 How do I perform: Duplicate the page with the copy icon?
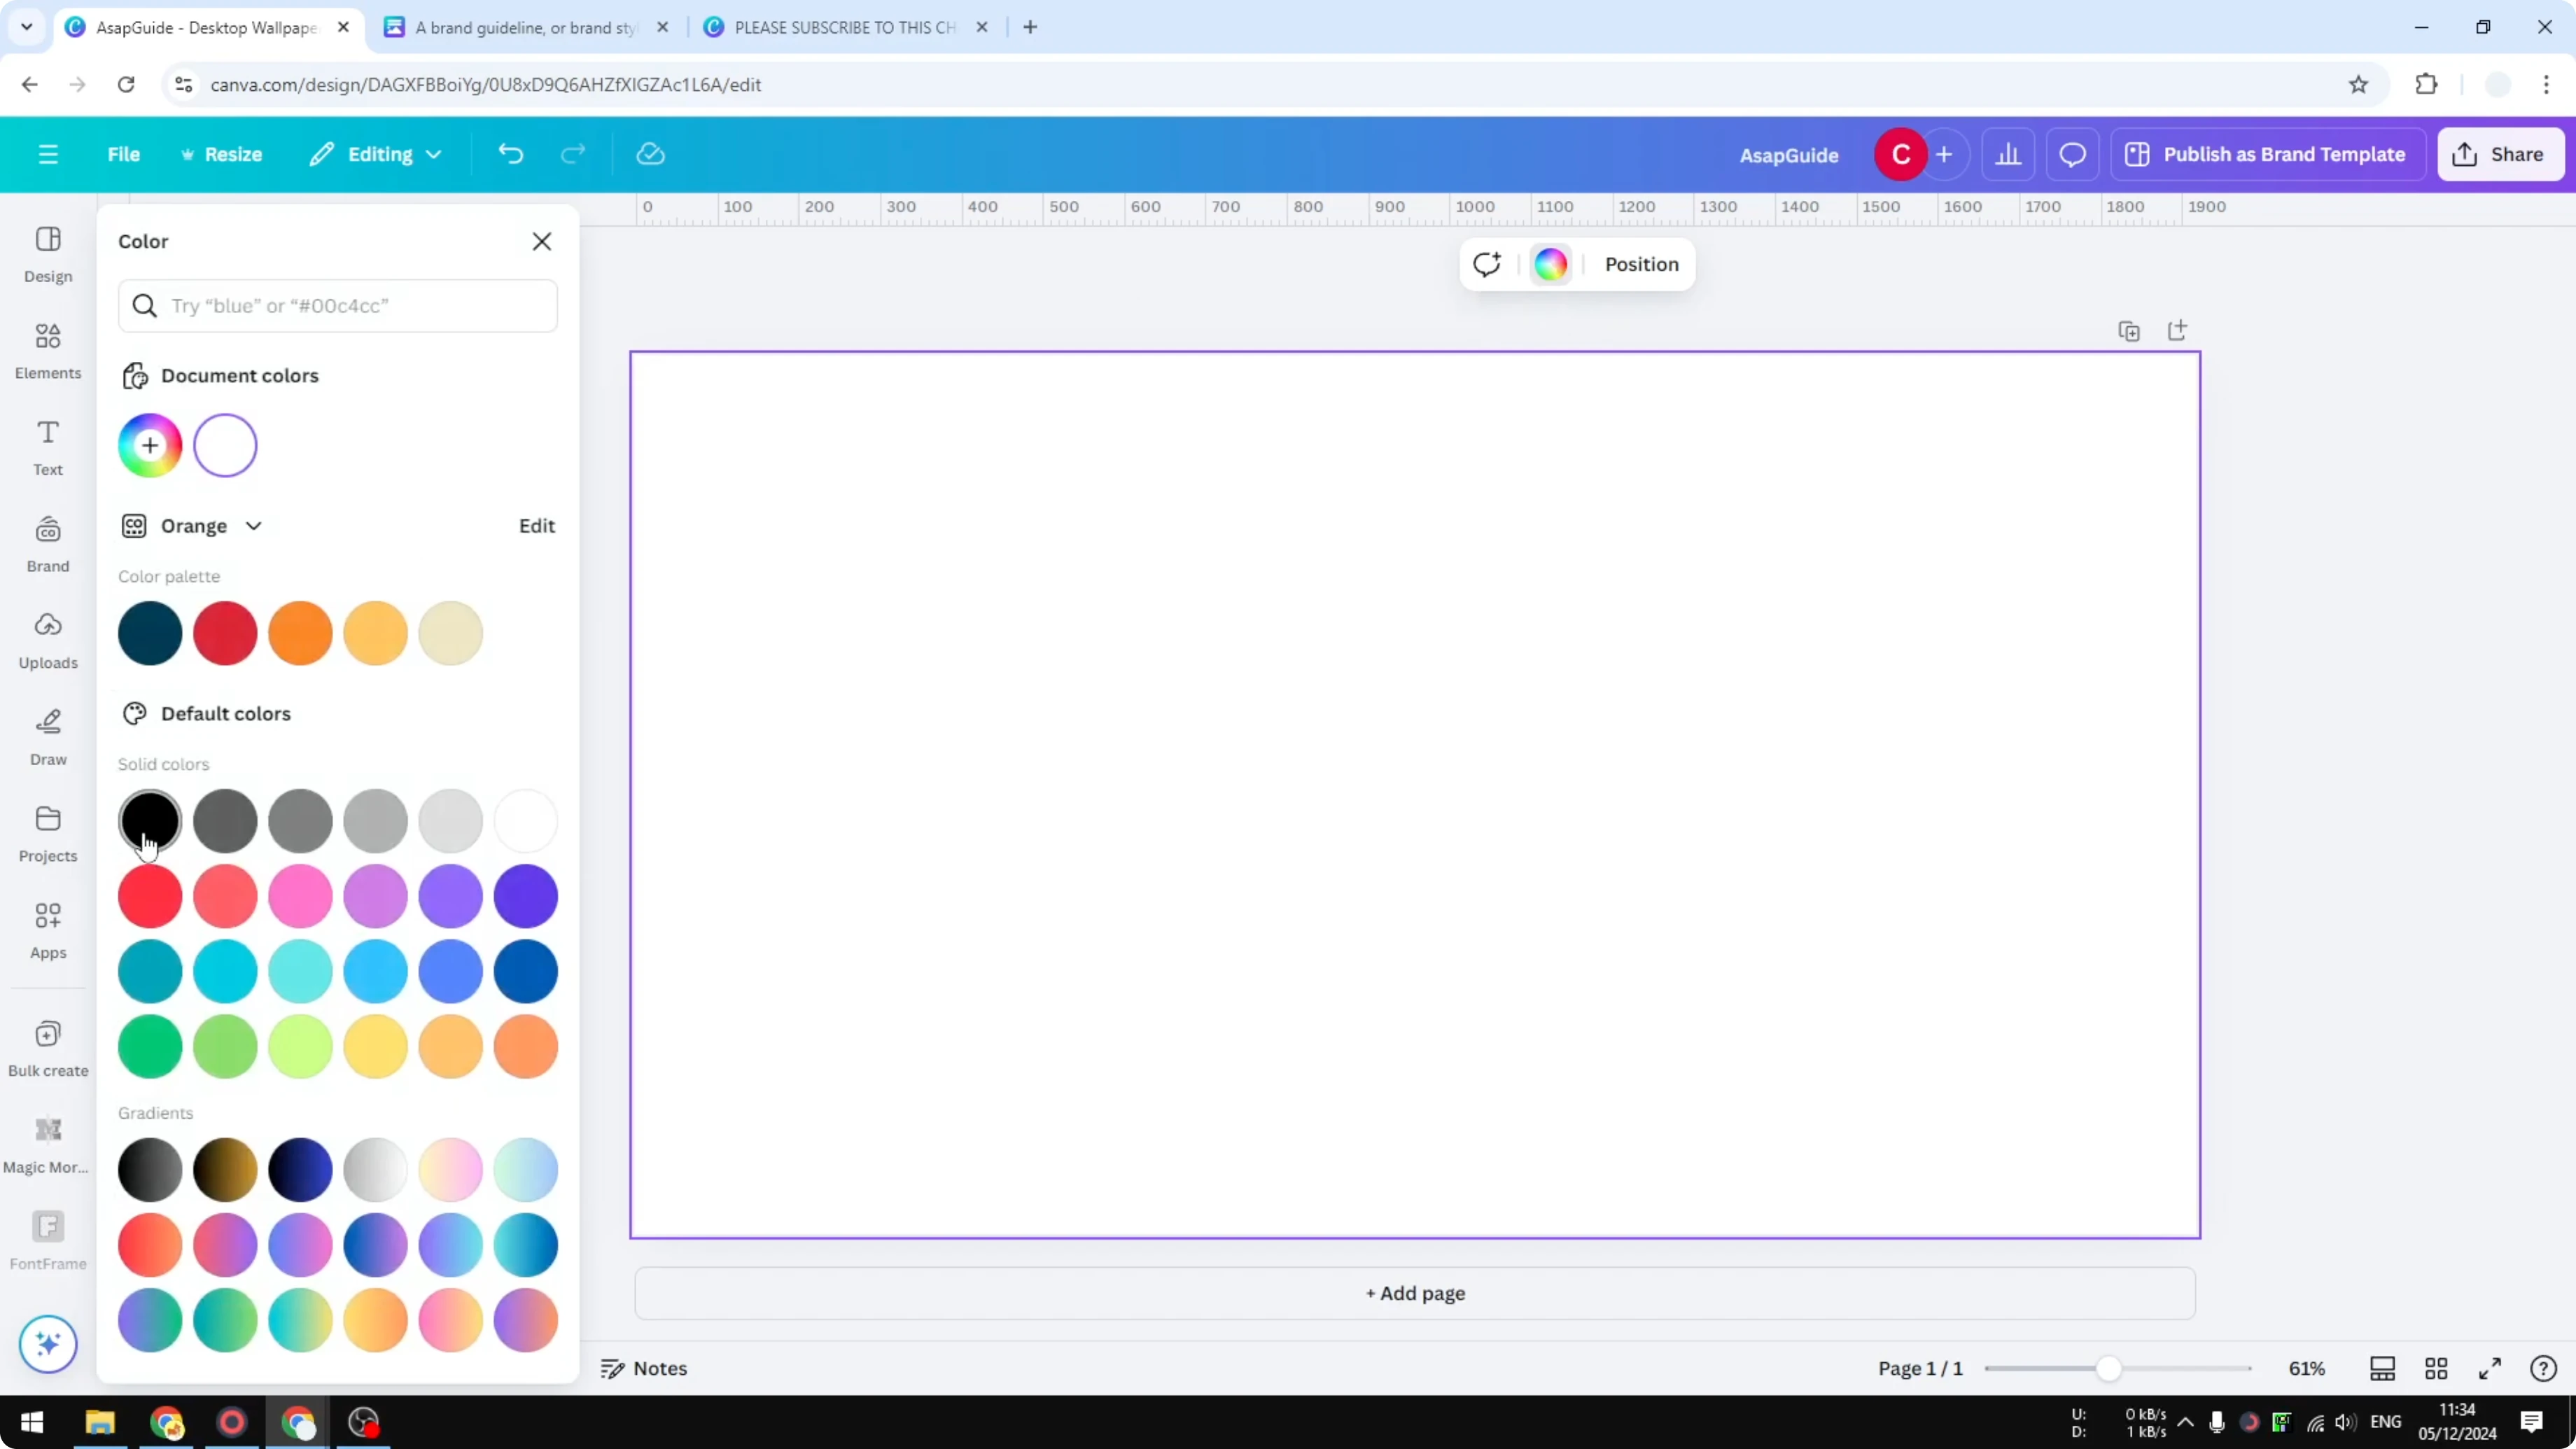[x=2129, y=330]
